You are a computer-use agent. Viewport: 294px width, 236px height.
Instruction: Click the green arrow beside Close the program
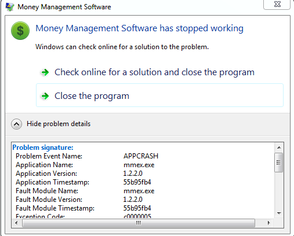coord(45,96)
